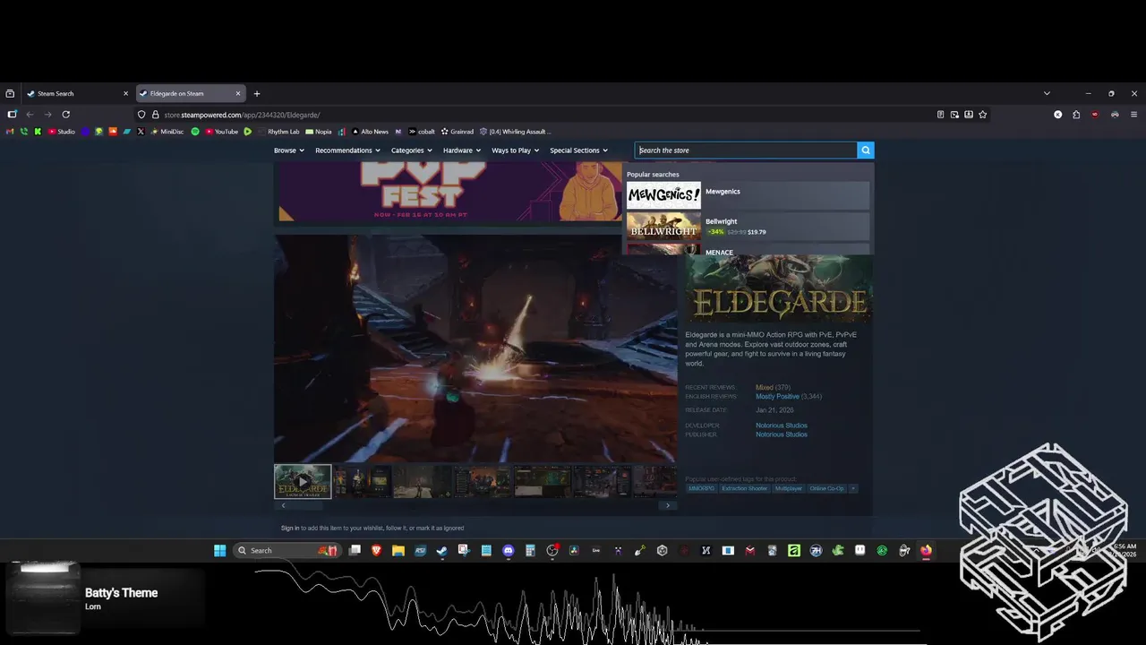1146x645 pixels.
Task: Expand the Categories dropdown
Action: (412, 150)
